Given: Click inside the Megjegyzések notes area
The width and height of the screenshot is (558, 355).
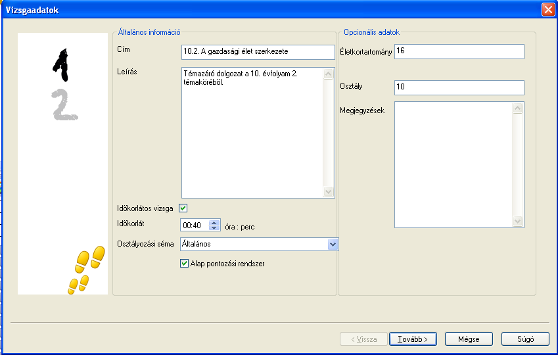Looking at the screenshot, I should click(453, 164).
